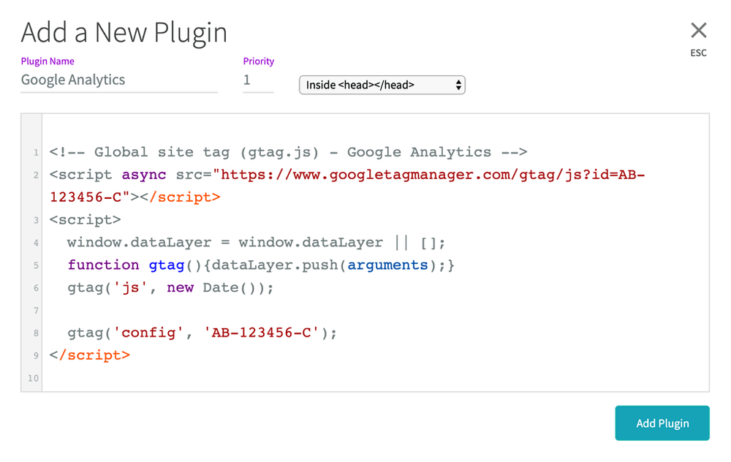731x462 pixels.
Task: Click the gtag('js', new Date()) line
Action: (x=170, y=287)
